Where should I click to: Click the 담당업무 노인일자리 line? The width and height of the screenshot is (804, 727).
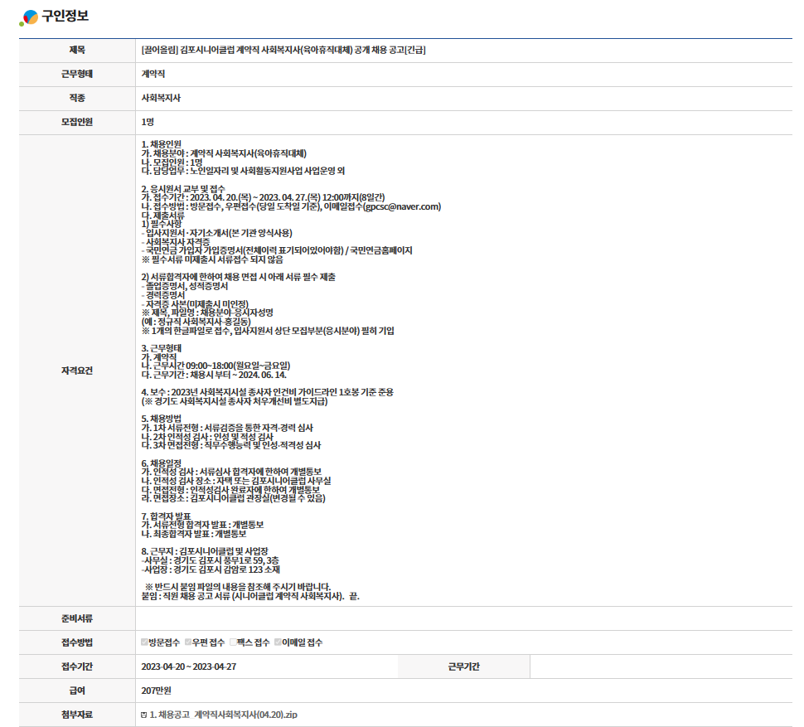(x=243, y=171)
